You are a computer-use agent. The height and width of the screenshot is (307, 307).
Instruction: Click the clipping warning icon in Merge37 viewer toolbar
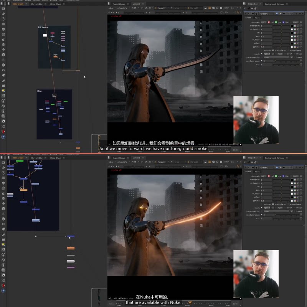click(x=210, y=8)
